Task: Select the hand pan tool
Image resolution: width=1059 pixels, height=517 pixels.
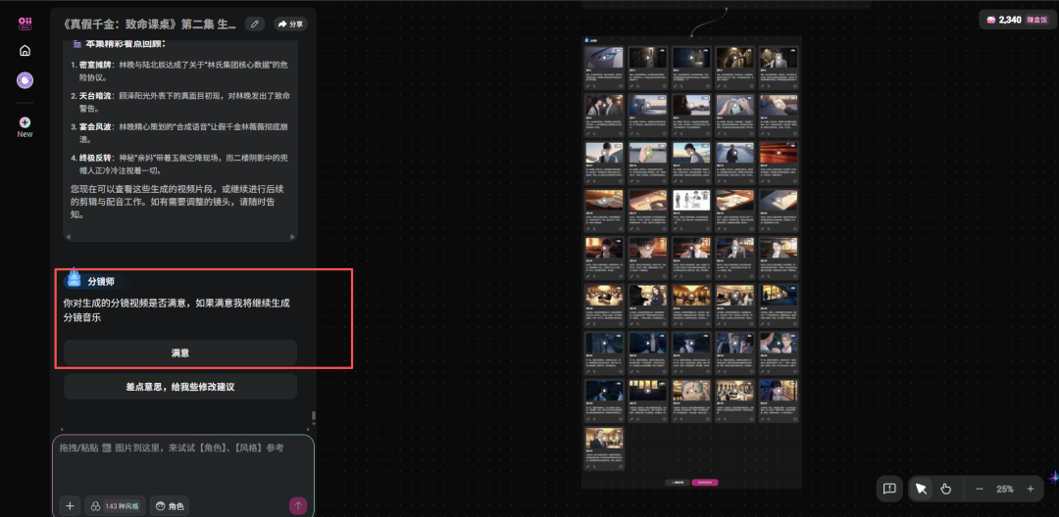Action: pyautogui.click(x=945, y=489)
